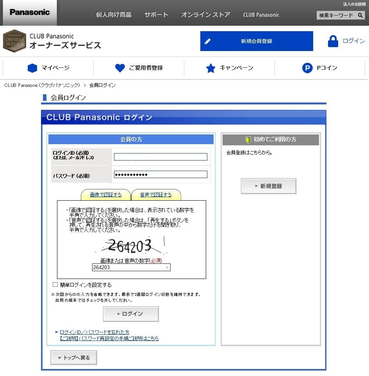
Task: Click the padlock icon next to ログイン
Action: [x=332, y=41]
